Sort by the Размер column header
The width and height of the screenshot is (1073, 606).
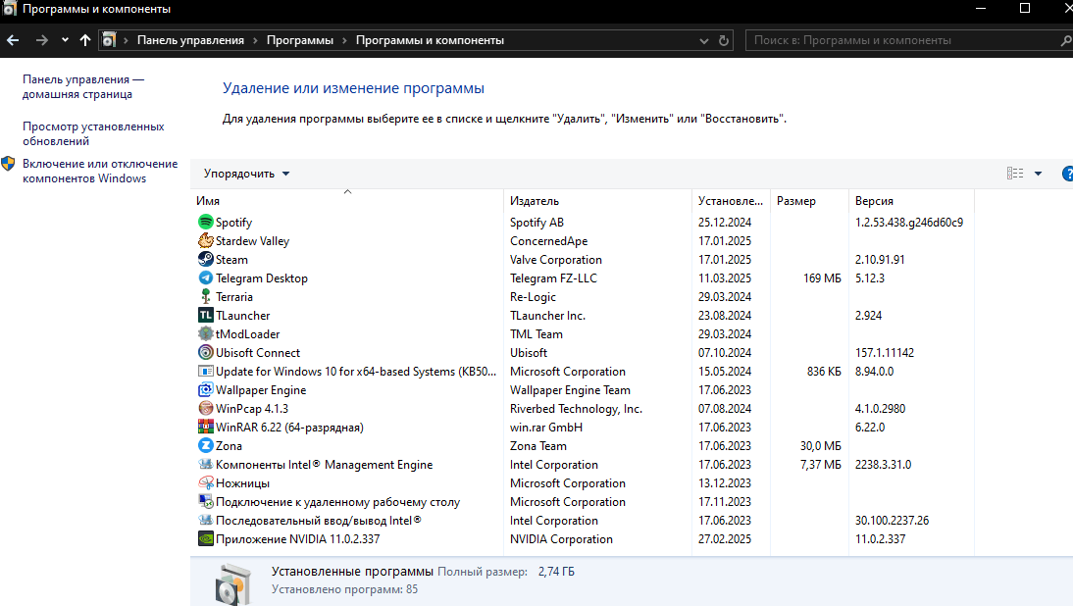[809, 200]
